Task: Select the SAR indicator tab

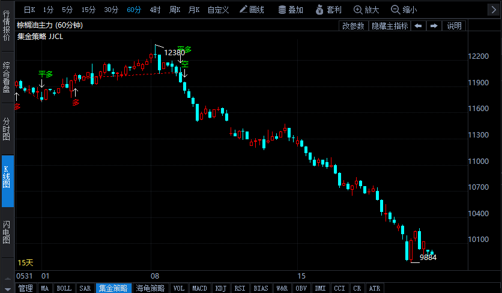Action: coord(85,288)
